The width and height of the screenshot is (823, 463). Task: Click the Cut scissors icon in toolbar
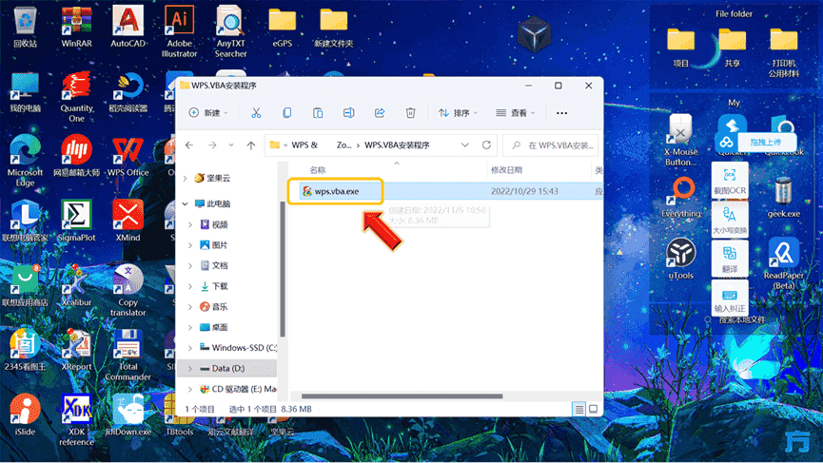tap(256, 113)
